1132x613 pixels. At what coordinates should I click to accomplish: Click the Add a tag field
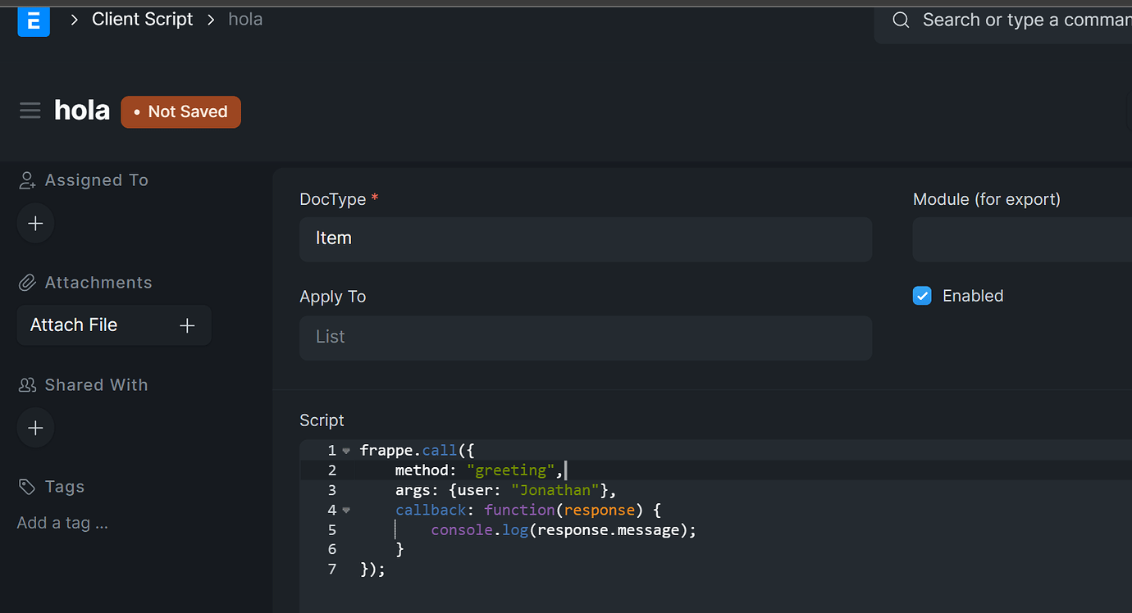(x=62, y=522)
